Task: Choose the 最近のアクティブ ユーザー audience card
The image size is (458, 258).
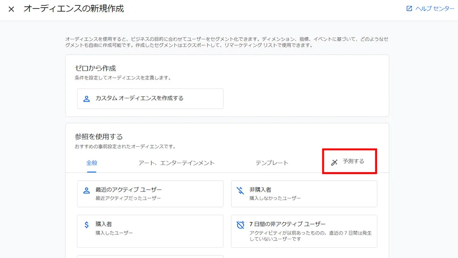Action: click(x=150, y=194)
